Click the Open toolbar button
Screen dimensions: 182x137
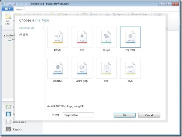(x=63, y=14)
